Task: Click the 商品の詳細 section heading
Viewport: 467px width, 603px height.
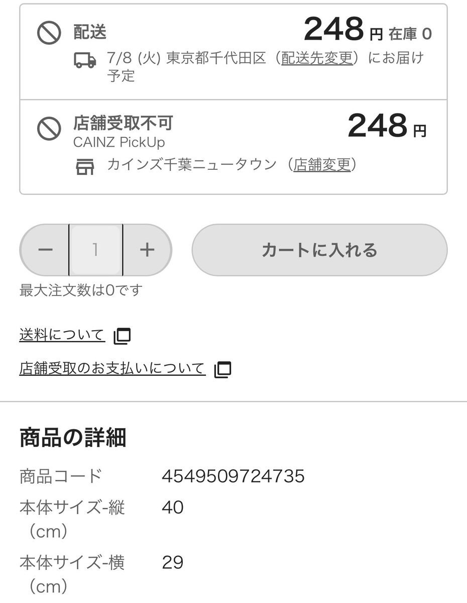Action: (73, 438)
